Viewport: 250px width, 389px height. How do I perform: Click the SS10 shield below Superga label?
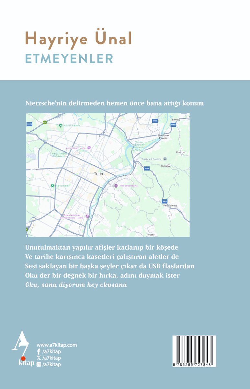[147, 169]
